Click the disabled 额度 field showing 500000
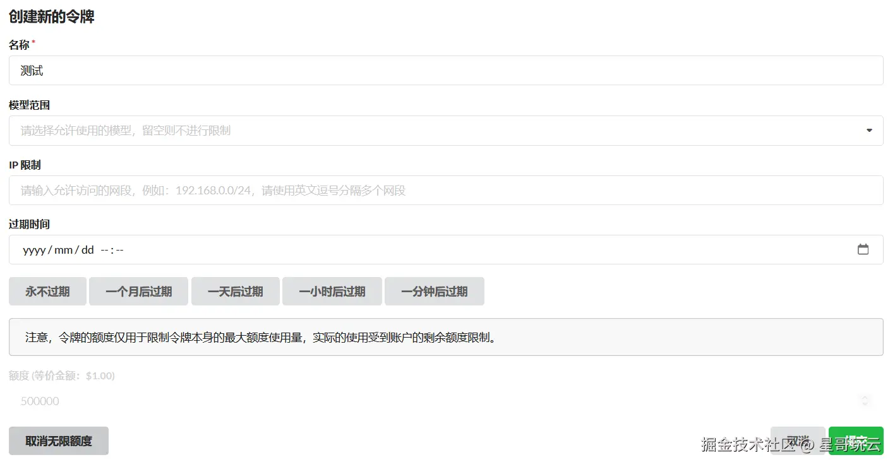This screenshot has width=895, height=467. click(x=446, y=401)
